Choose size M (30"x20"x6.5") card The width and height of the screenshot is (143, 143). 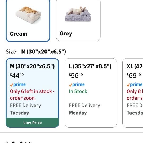[32, 93]
